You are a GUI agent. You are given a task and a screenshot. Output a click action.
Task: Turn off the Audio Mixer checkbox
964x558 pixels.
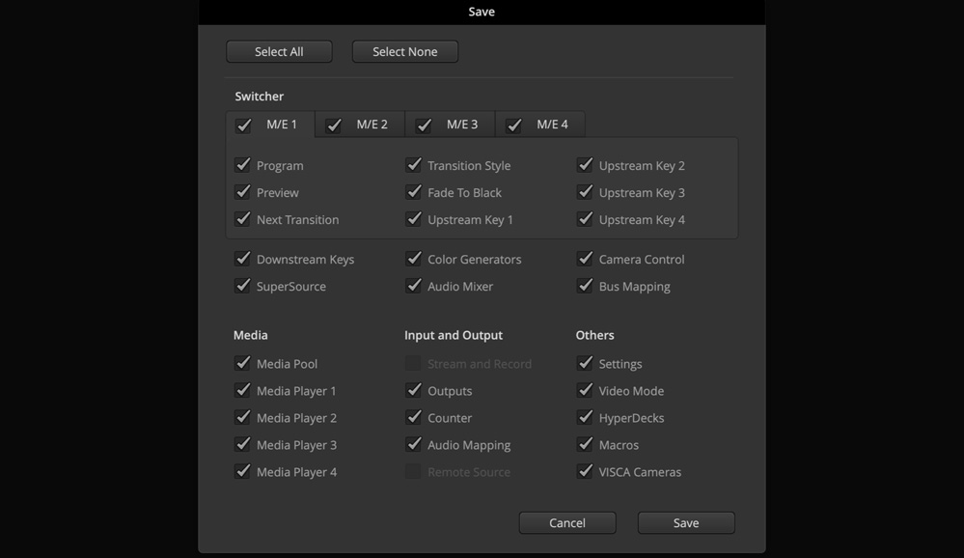413,286
